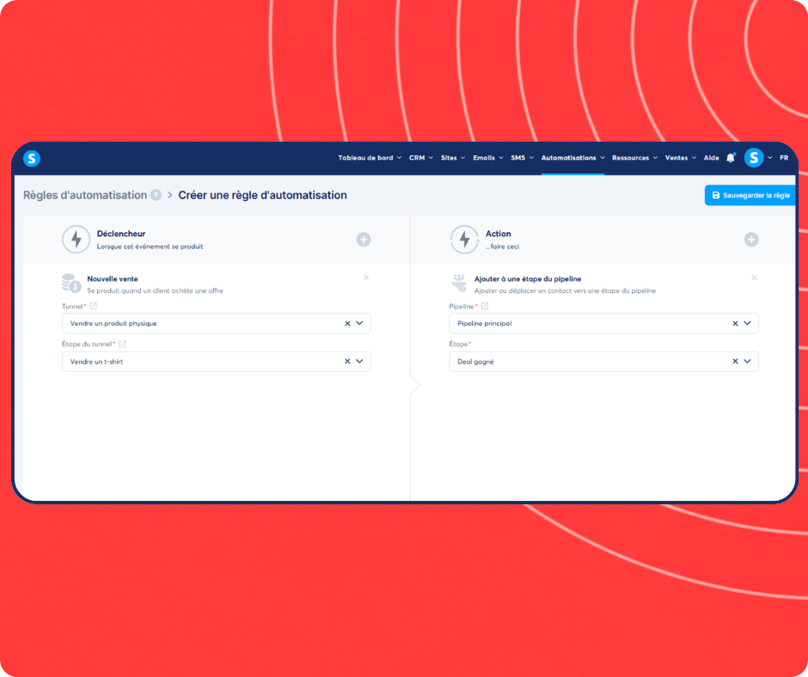Clear the Deal gagné selection
808x677 pixels.
(x=735, y=362)
